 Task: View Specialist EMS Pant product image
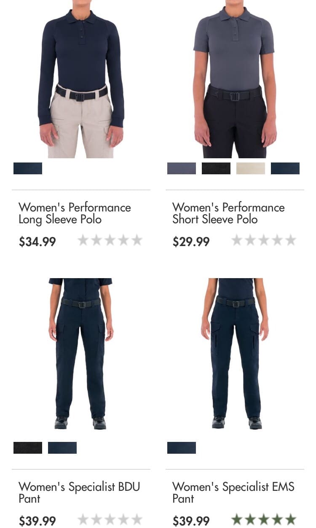[x=235, y=354]
